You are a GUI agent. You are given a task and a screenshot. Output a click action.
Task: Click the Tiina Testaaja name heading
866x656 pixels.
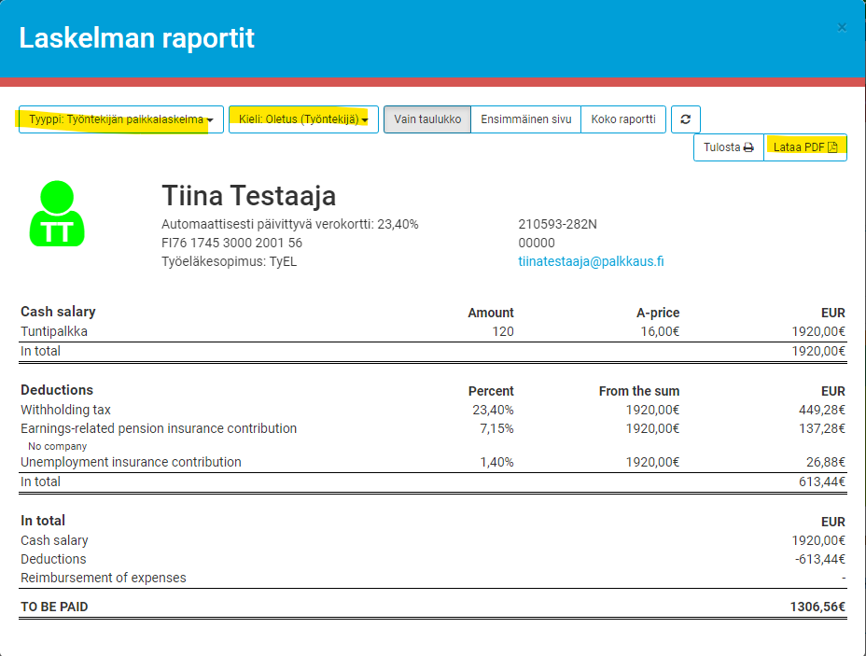(249, 195)
